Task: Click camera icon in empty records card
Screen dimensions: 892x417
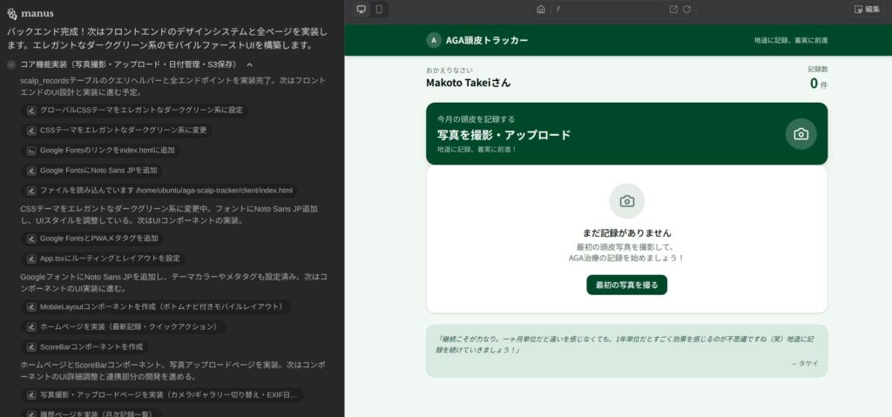Action: [626, 201]
